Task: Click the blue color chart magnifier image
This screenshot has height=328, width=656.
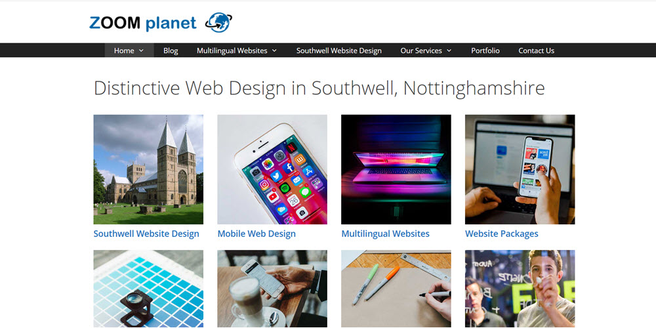Action: (x=148, y=289)
